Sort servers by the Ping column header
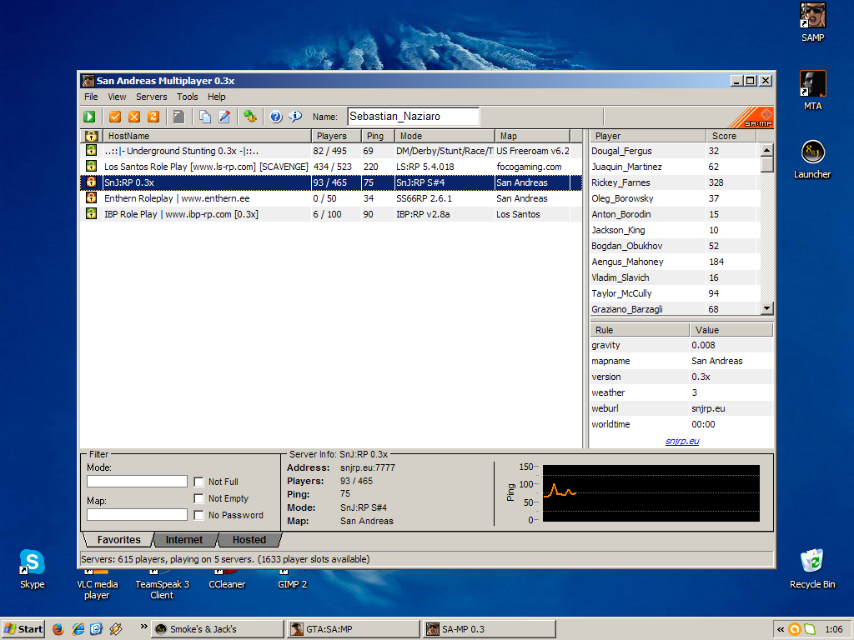Viewport: 854px width, 640px height. click(x=376, y=136)
